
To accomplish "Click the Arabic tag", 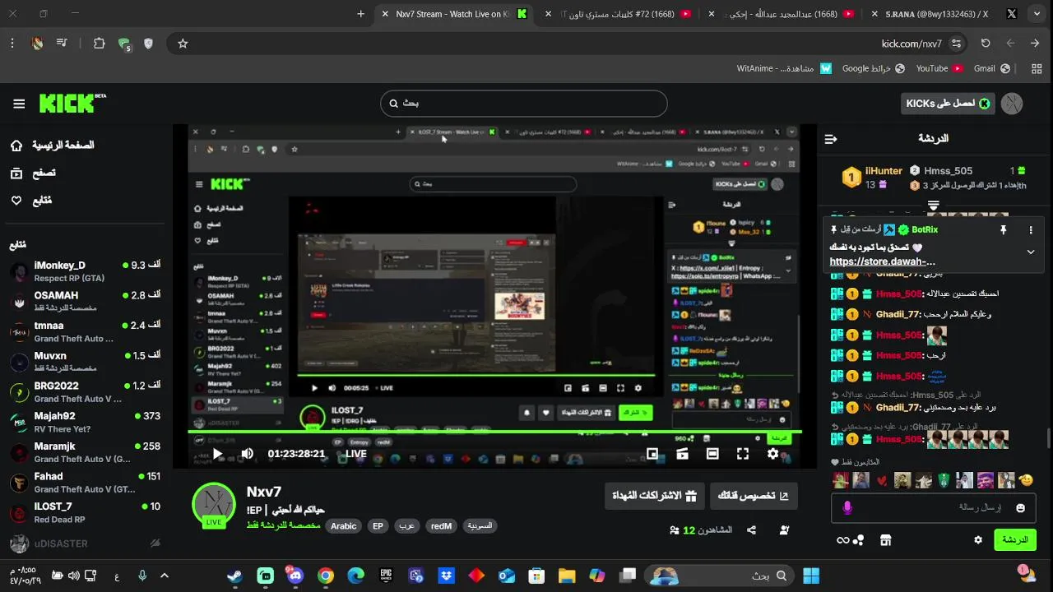I will (343, 526).
